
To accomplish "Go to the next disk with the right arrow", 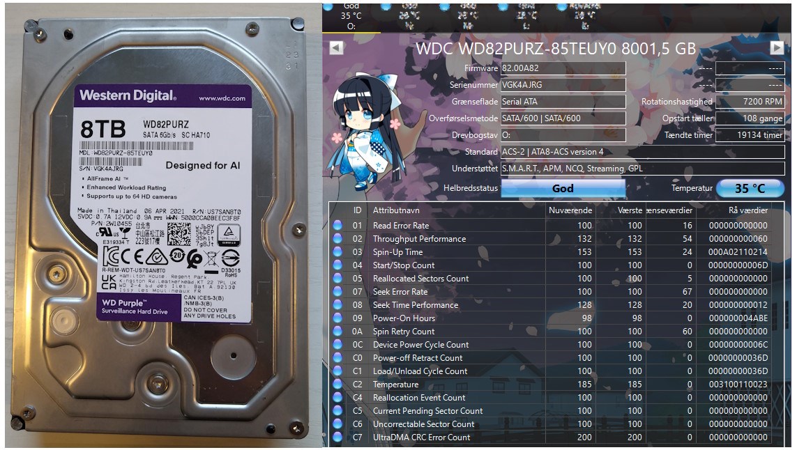I will 777,47.
